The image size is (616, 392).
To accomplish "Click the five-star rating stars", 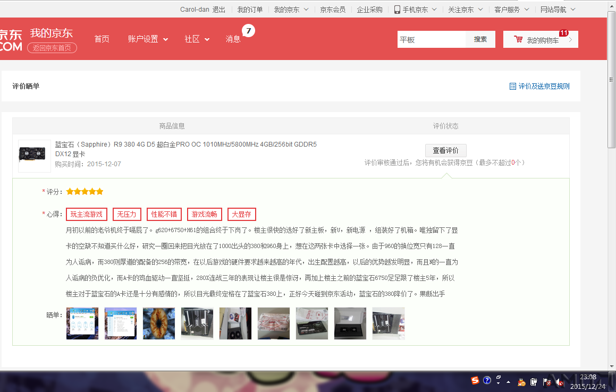I will coord(85,191).
